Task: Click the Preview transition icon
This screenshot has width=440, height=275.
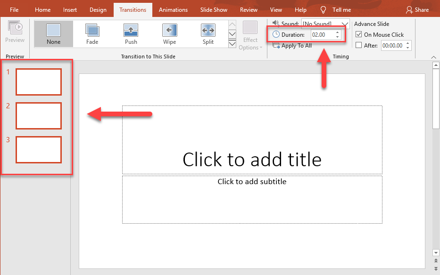Action: tap(15, 27)
